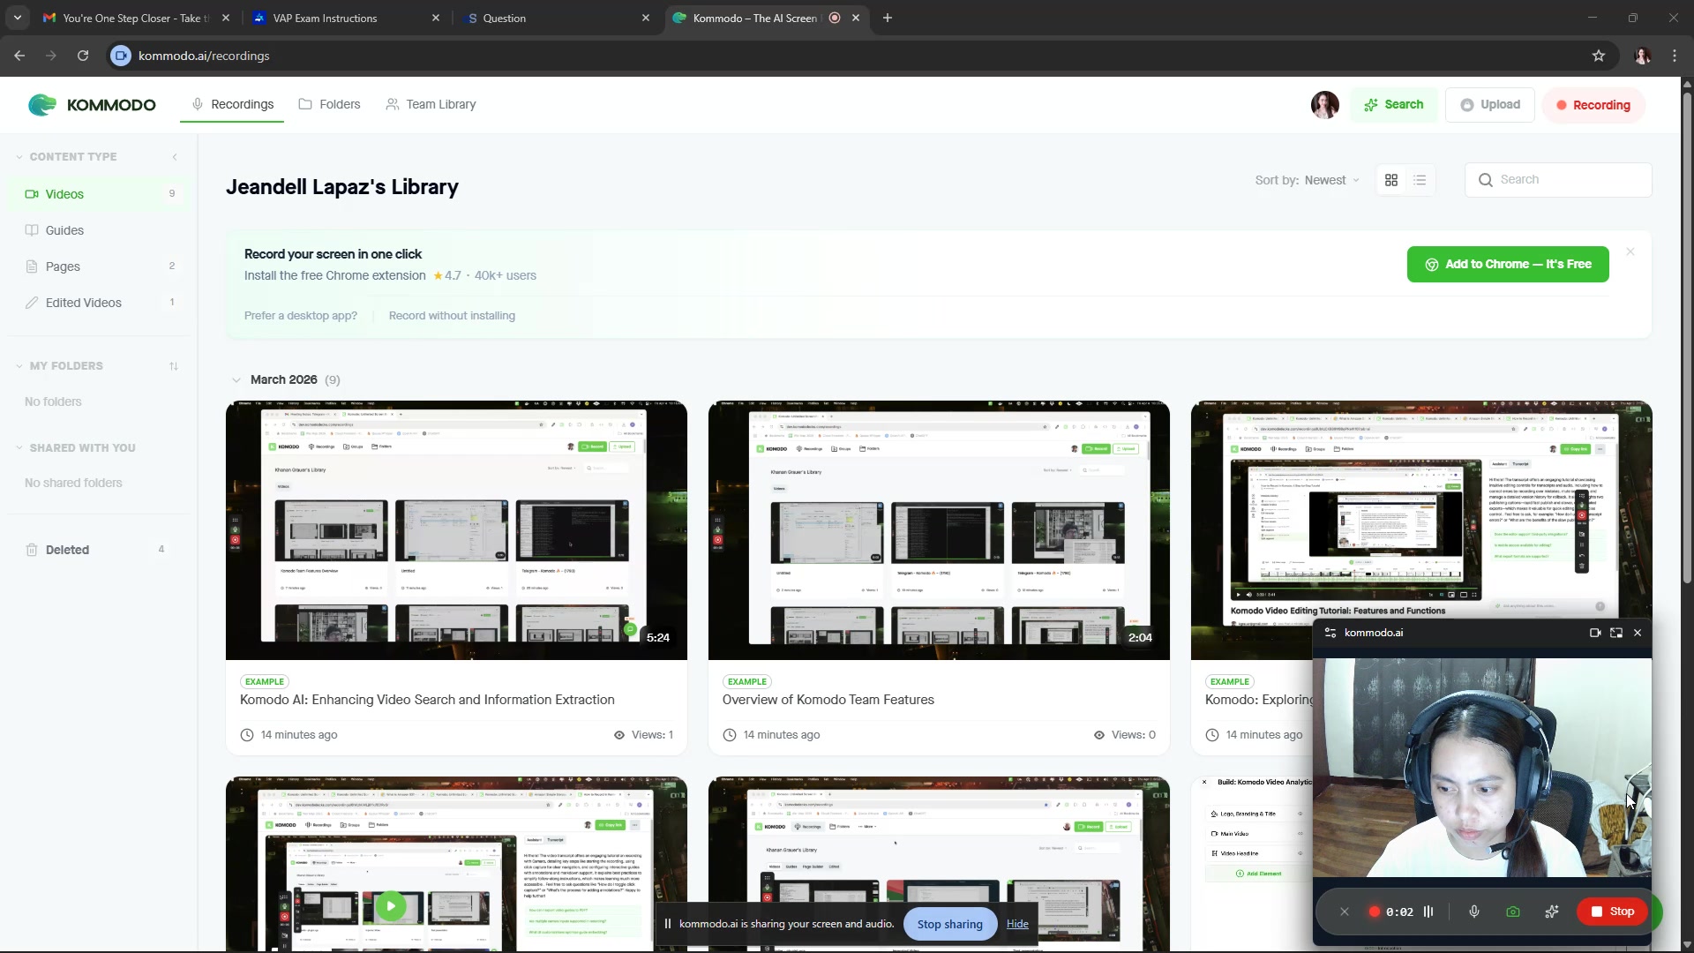
Task: Click the green screenshot camera icon
Action: click(1513, 912)
